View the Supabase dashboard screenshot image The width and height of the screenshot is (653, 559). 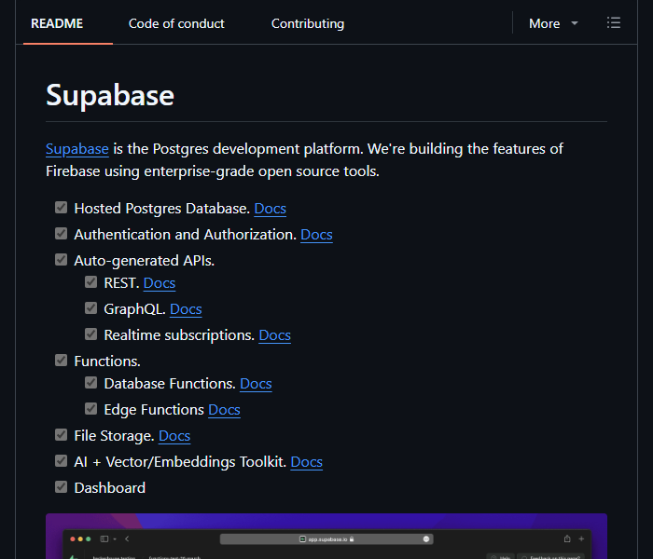click(326, 536)
